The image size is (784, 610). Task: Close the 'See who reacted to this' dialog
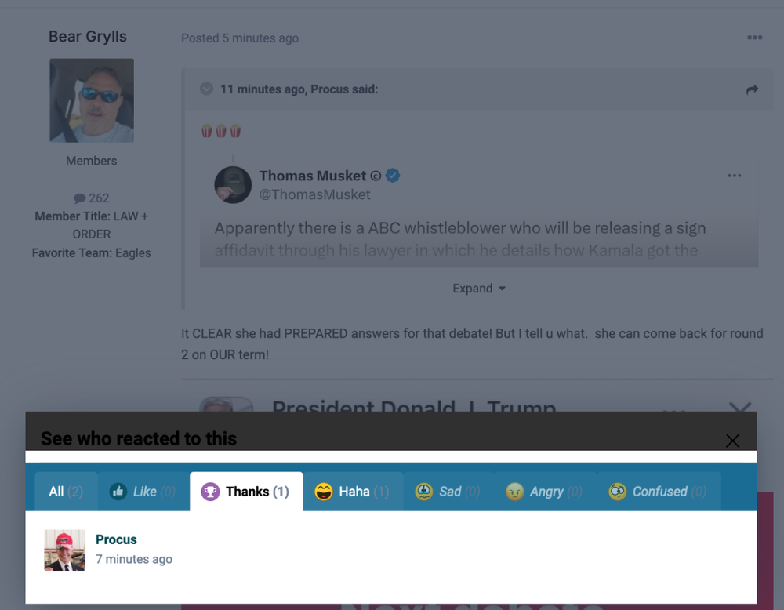click(733, 440)
